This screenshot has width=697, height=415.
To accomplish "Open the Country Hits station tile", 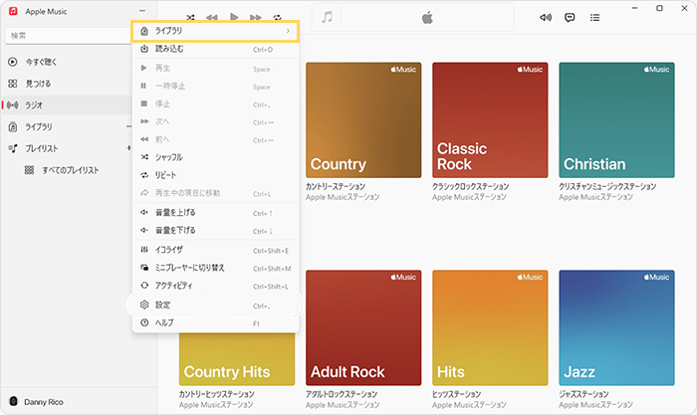I will coord(237,359).
